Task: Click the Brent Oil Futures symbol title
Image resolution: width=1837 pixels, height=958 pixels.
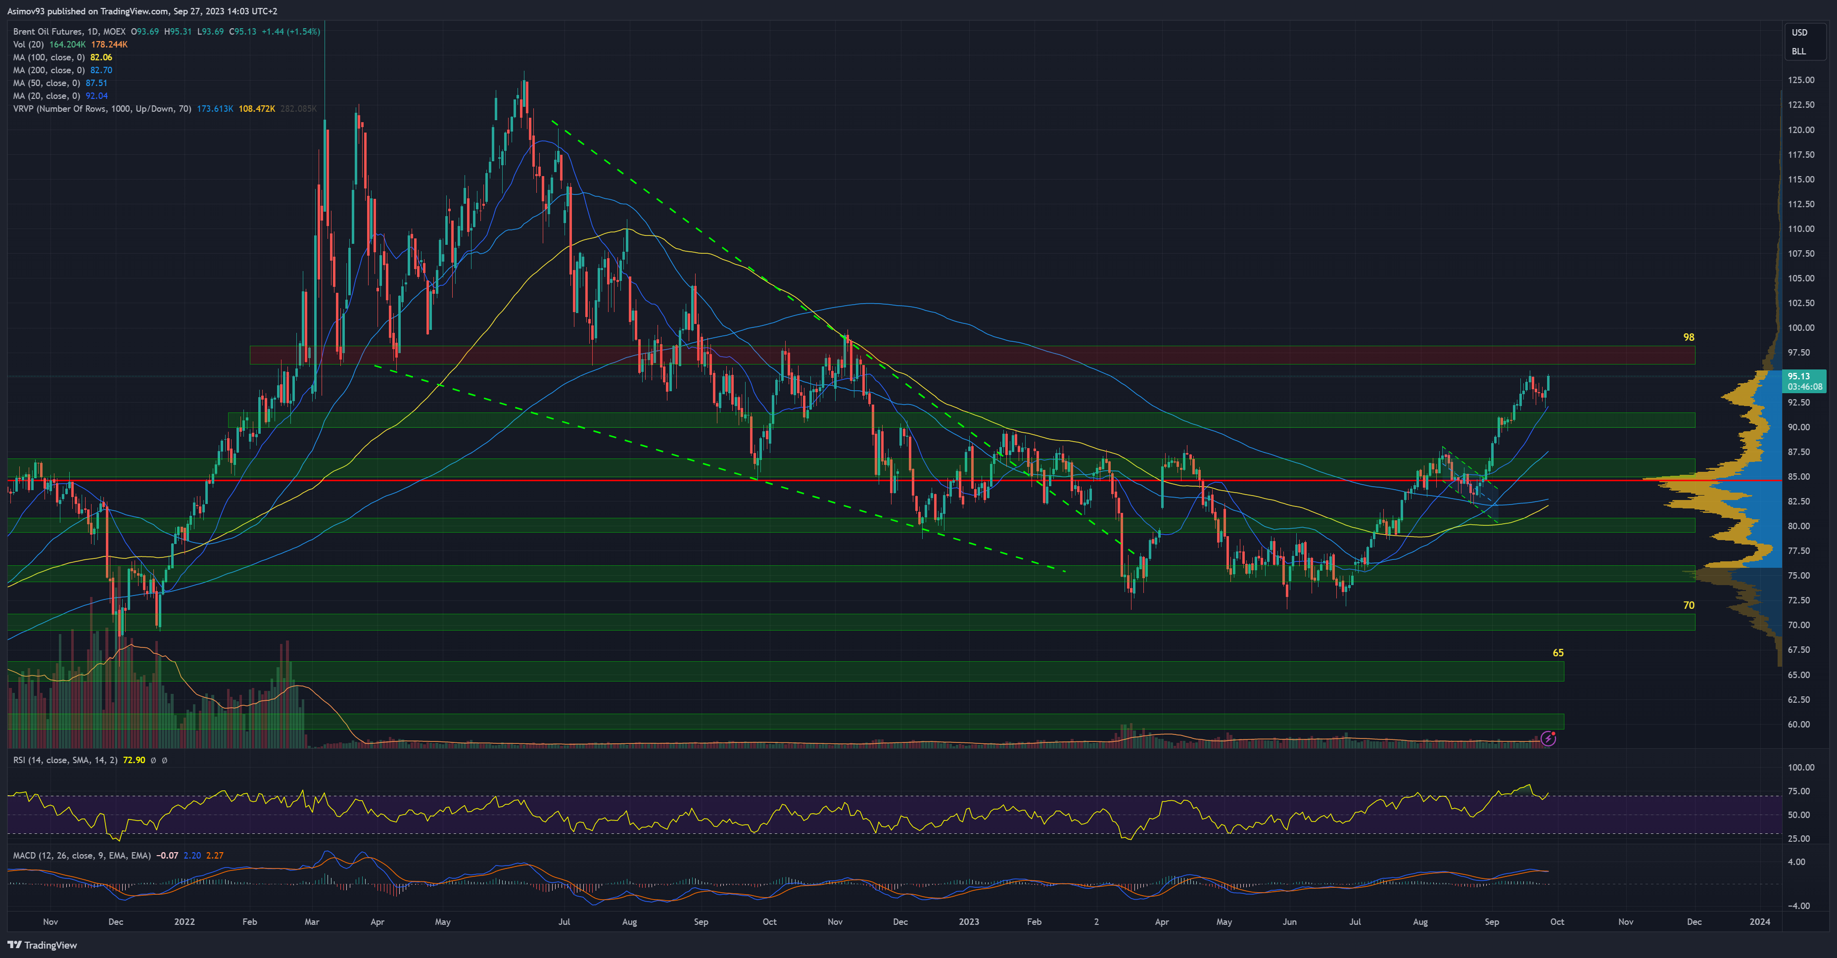Action: (69, 31)
